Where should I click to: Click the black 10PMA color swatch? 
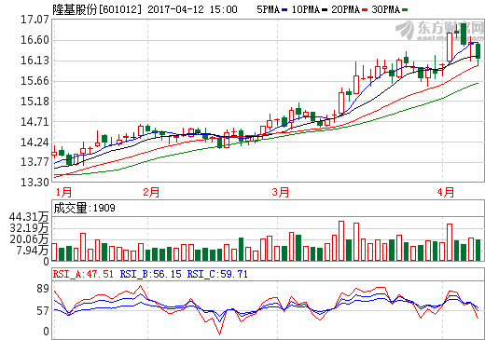(325, 10)
